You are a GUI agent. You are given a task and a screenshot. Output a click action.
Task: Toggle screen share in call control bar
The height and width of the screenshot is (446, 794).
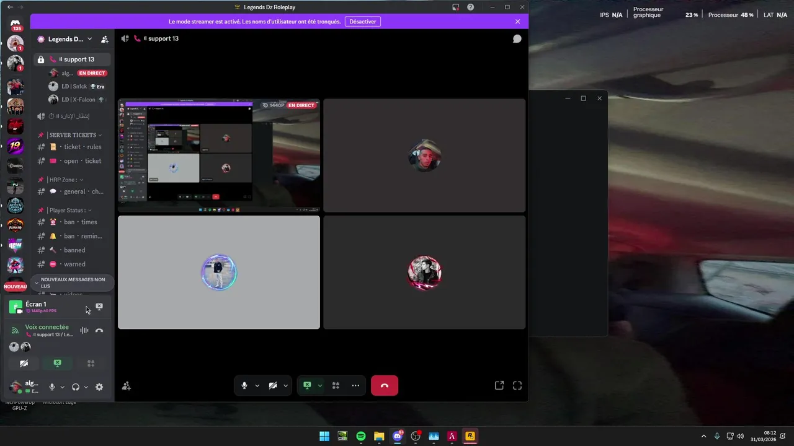click(307, 385)
